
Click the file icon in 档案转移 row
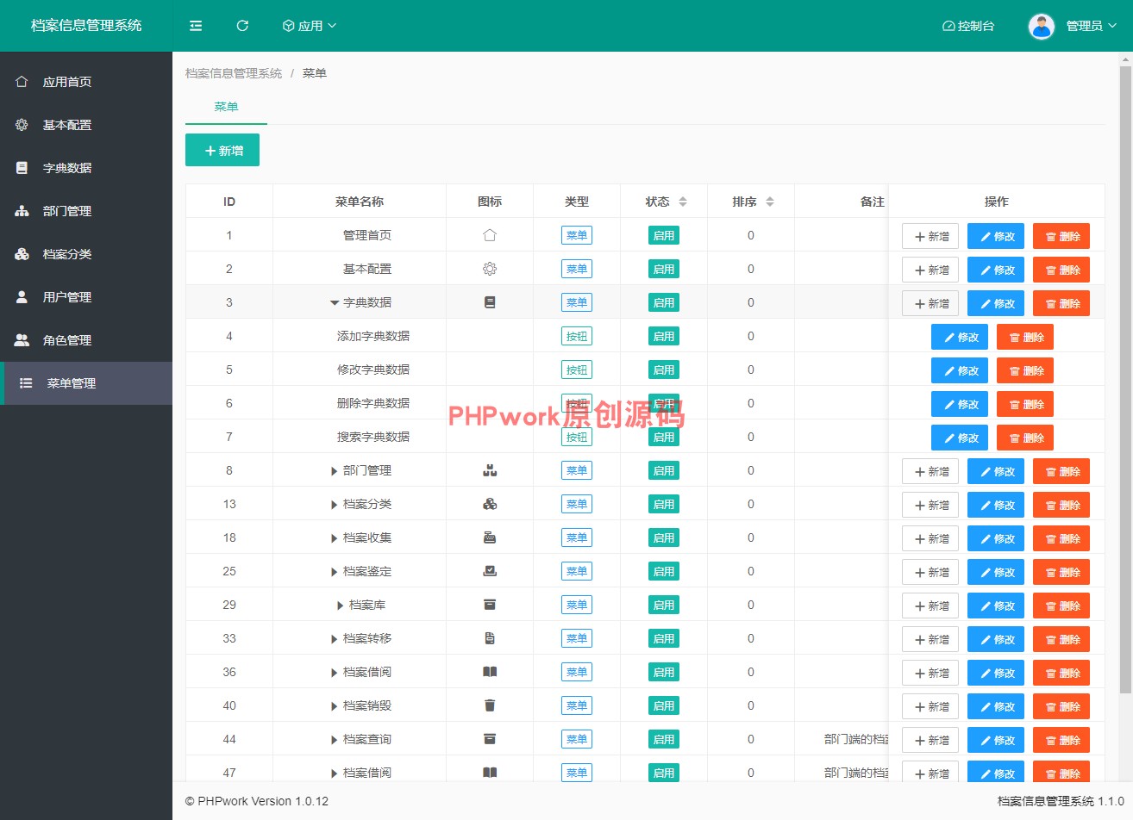click(x=490, y=638)
